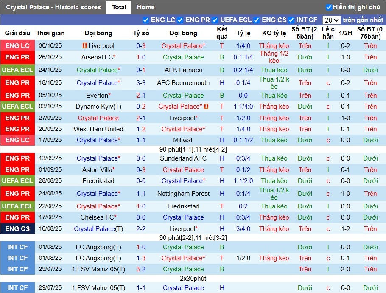Open the AEK Larnaca team link
The width and height of the screenshot is (386, 293).
(x=183, y=70)
